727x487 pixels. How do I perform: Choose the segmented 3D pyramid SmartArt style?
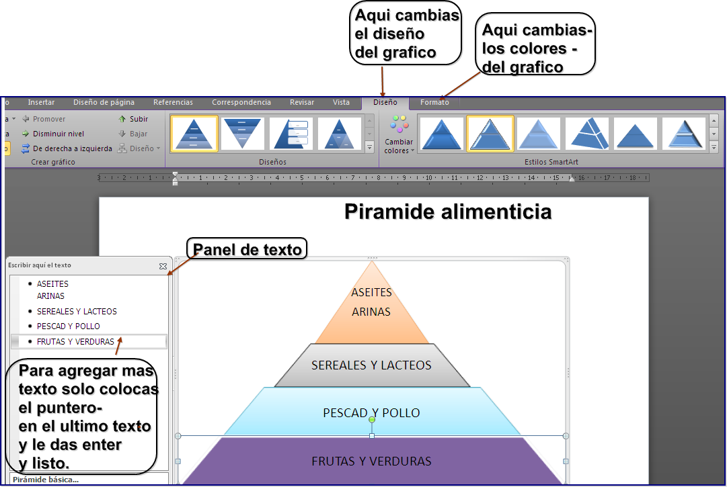tap(588, 133)
